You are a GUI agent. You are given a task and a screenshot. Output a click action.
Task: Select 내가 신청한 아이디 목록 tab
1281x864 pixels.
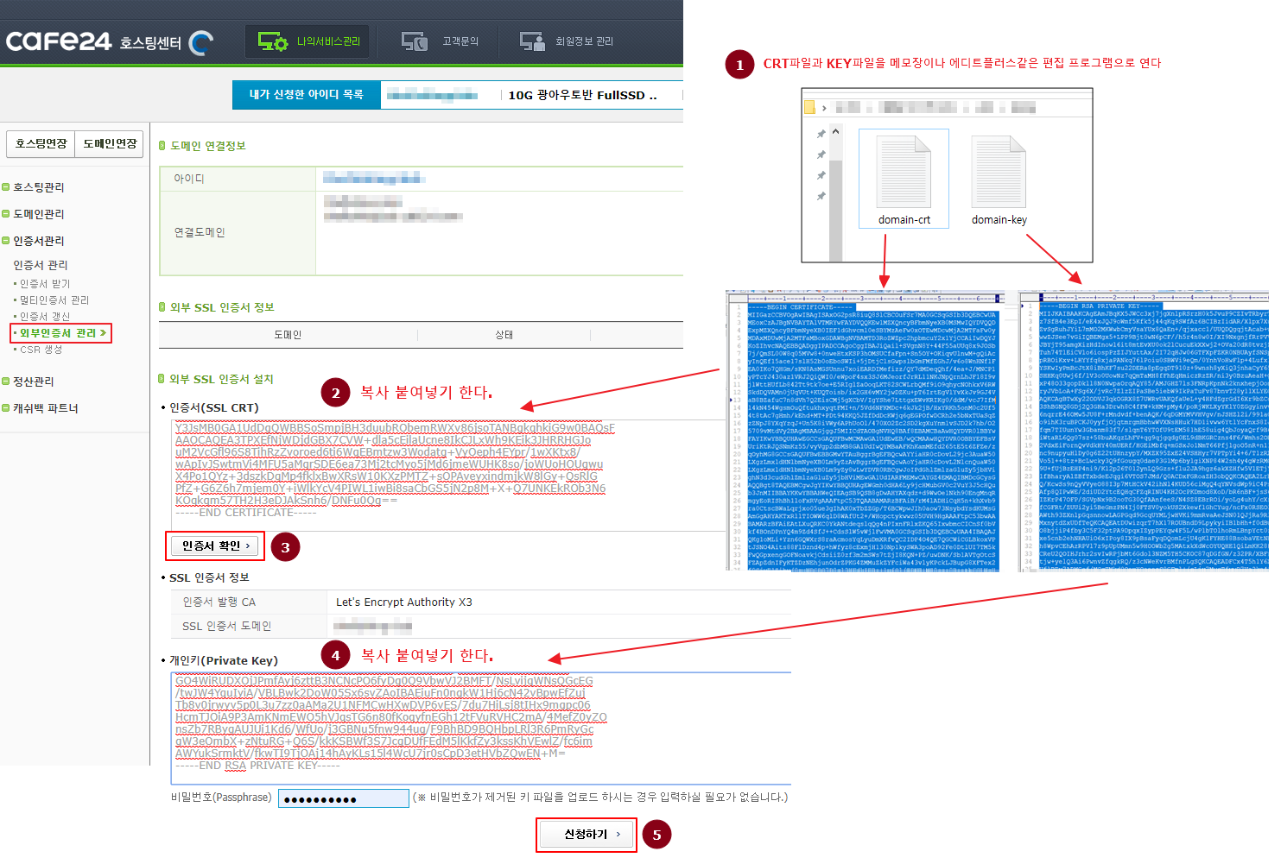(x=307, y=95)
